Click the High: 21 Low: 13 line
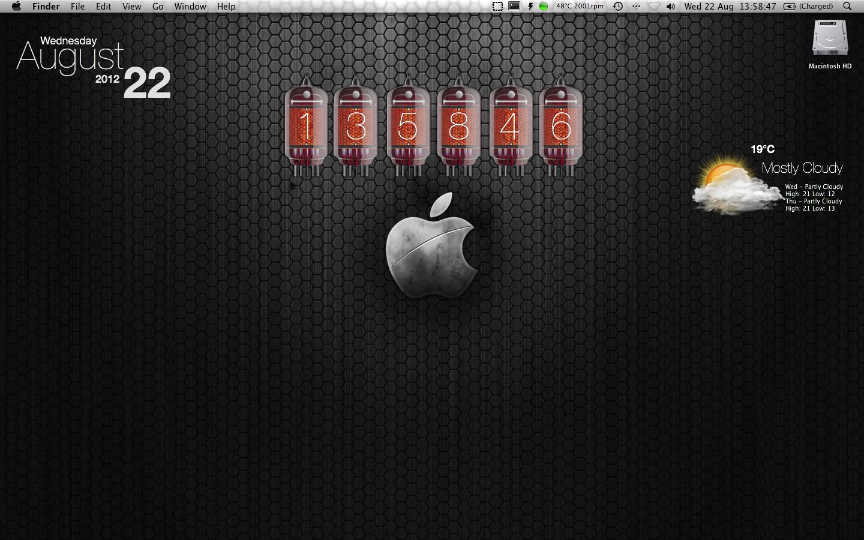The height and width of the screenshot is (540, 864). 810,208
